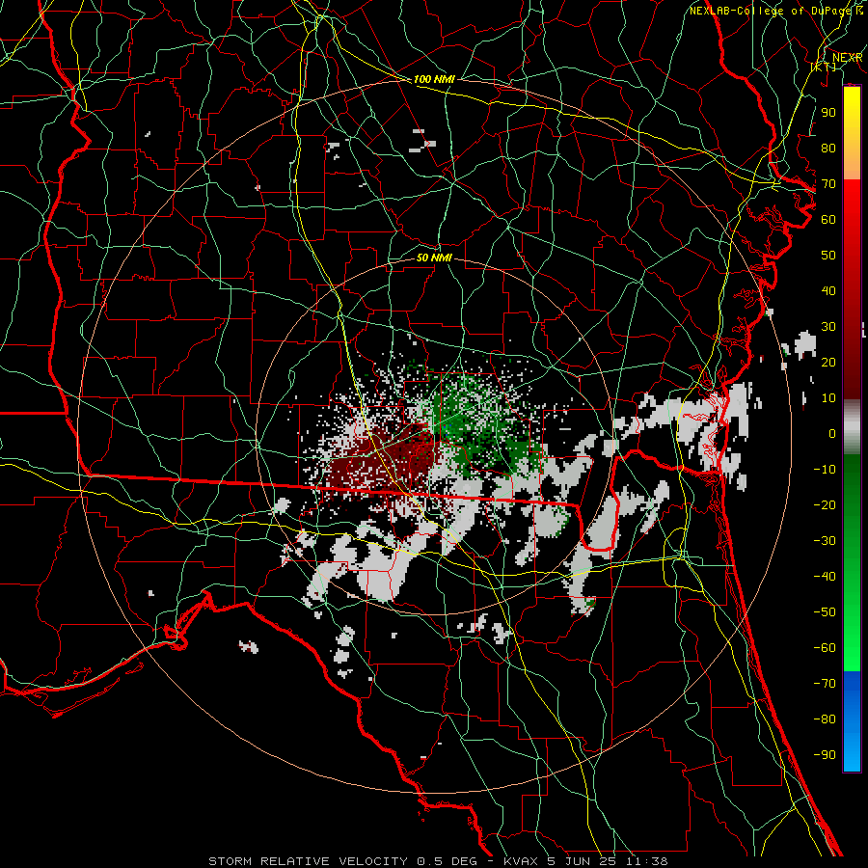Click the -20 value on velocity scale
Image resolution: width=868 pixels, height=868 pixels.
825,505
